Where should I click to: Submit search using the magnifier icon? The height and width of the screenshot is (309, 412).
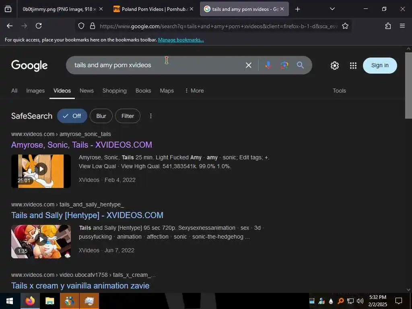click(x=300, y=65)
